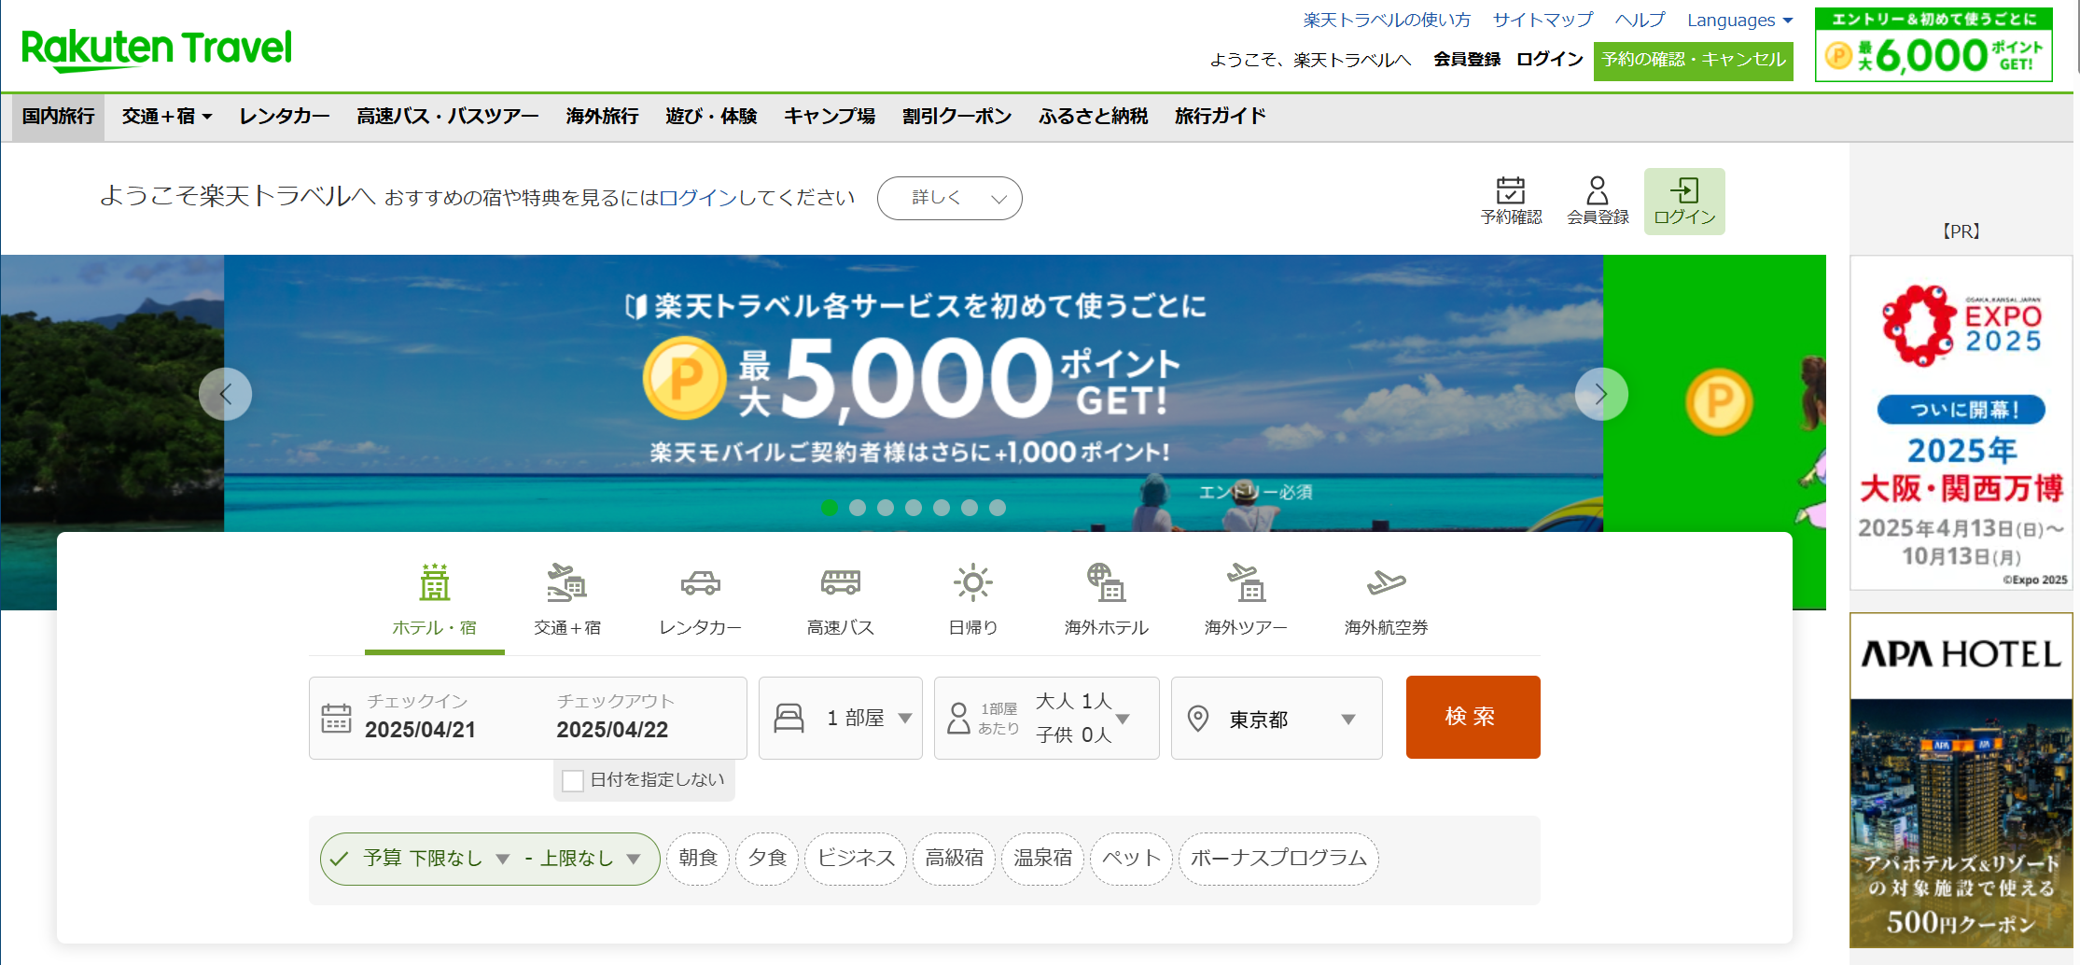Image resolution: width=2080 pixels, height=965 pixels.
Task: Open the APA HOTEL coupon advertisement
Action: tap(1961, 780)
